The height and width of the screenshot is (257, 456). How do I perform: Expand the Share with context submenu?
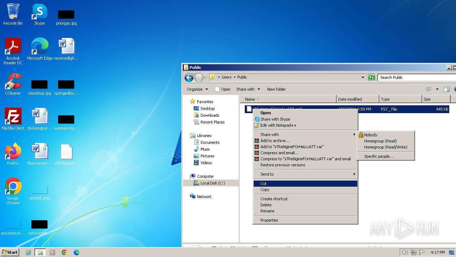click(x=305, y=135)
